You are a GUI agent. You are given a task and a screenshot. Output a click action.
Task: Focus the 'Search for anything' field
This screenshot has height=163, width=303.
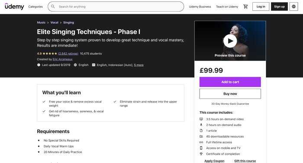pos(116,6)
